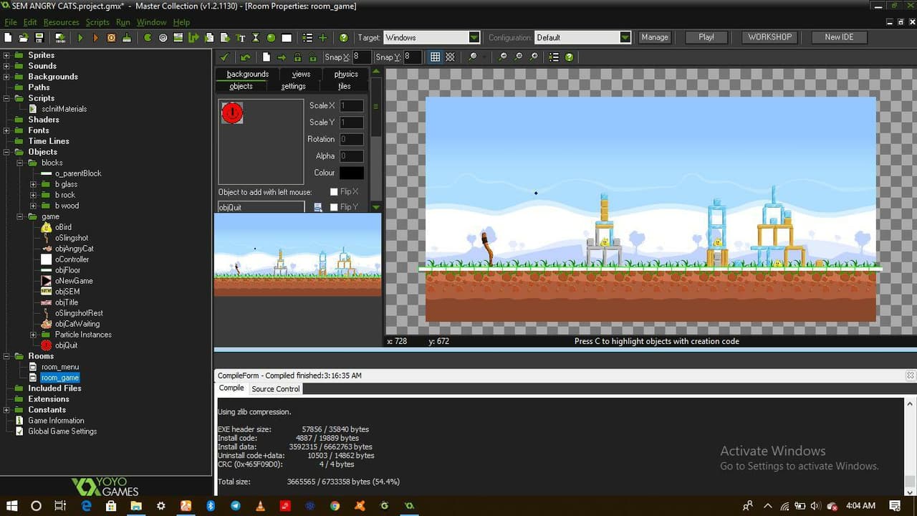The width and height of the screenshot is (917, 516).
Task: Create a background using the landscape icon
Action: pos(178,38)
